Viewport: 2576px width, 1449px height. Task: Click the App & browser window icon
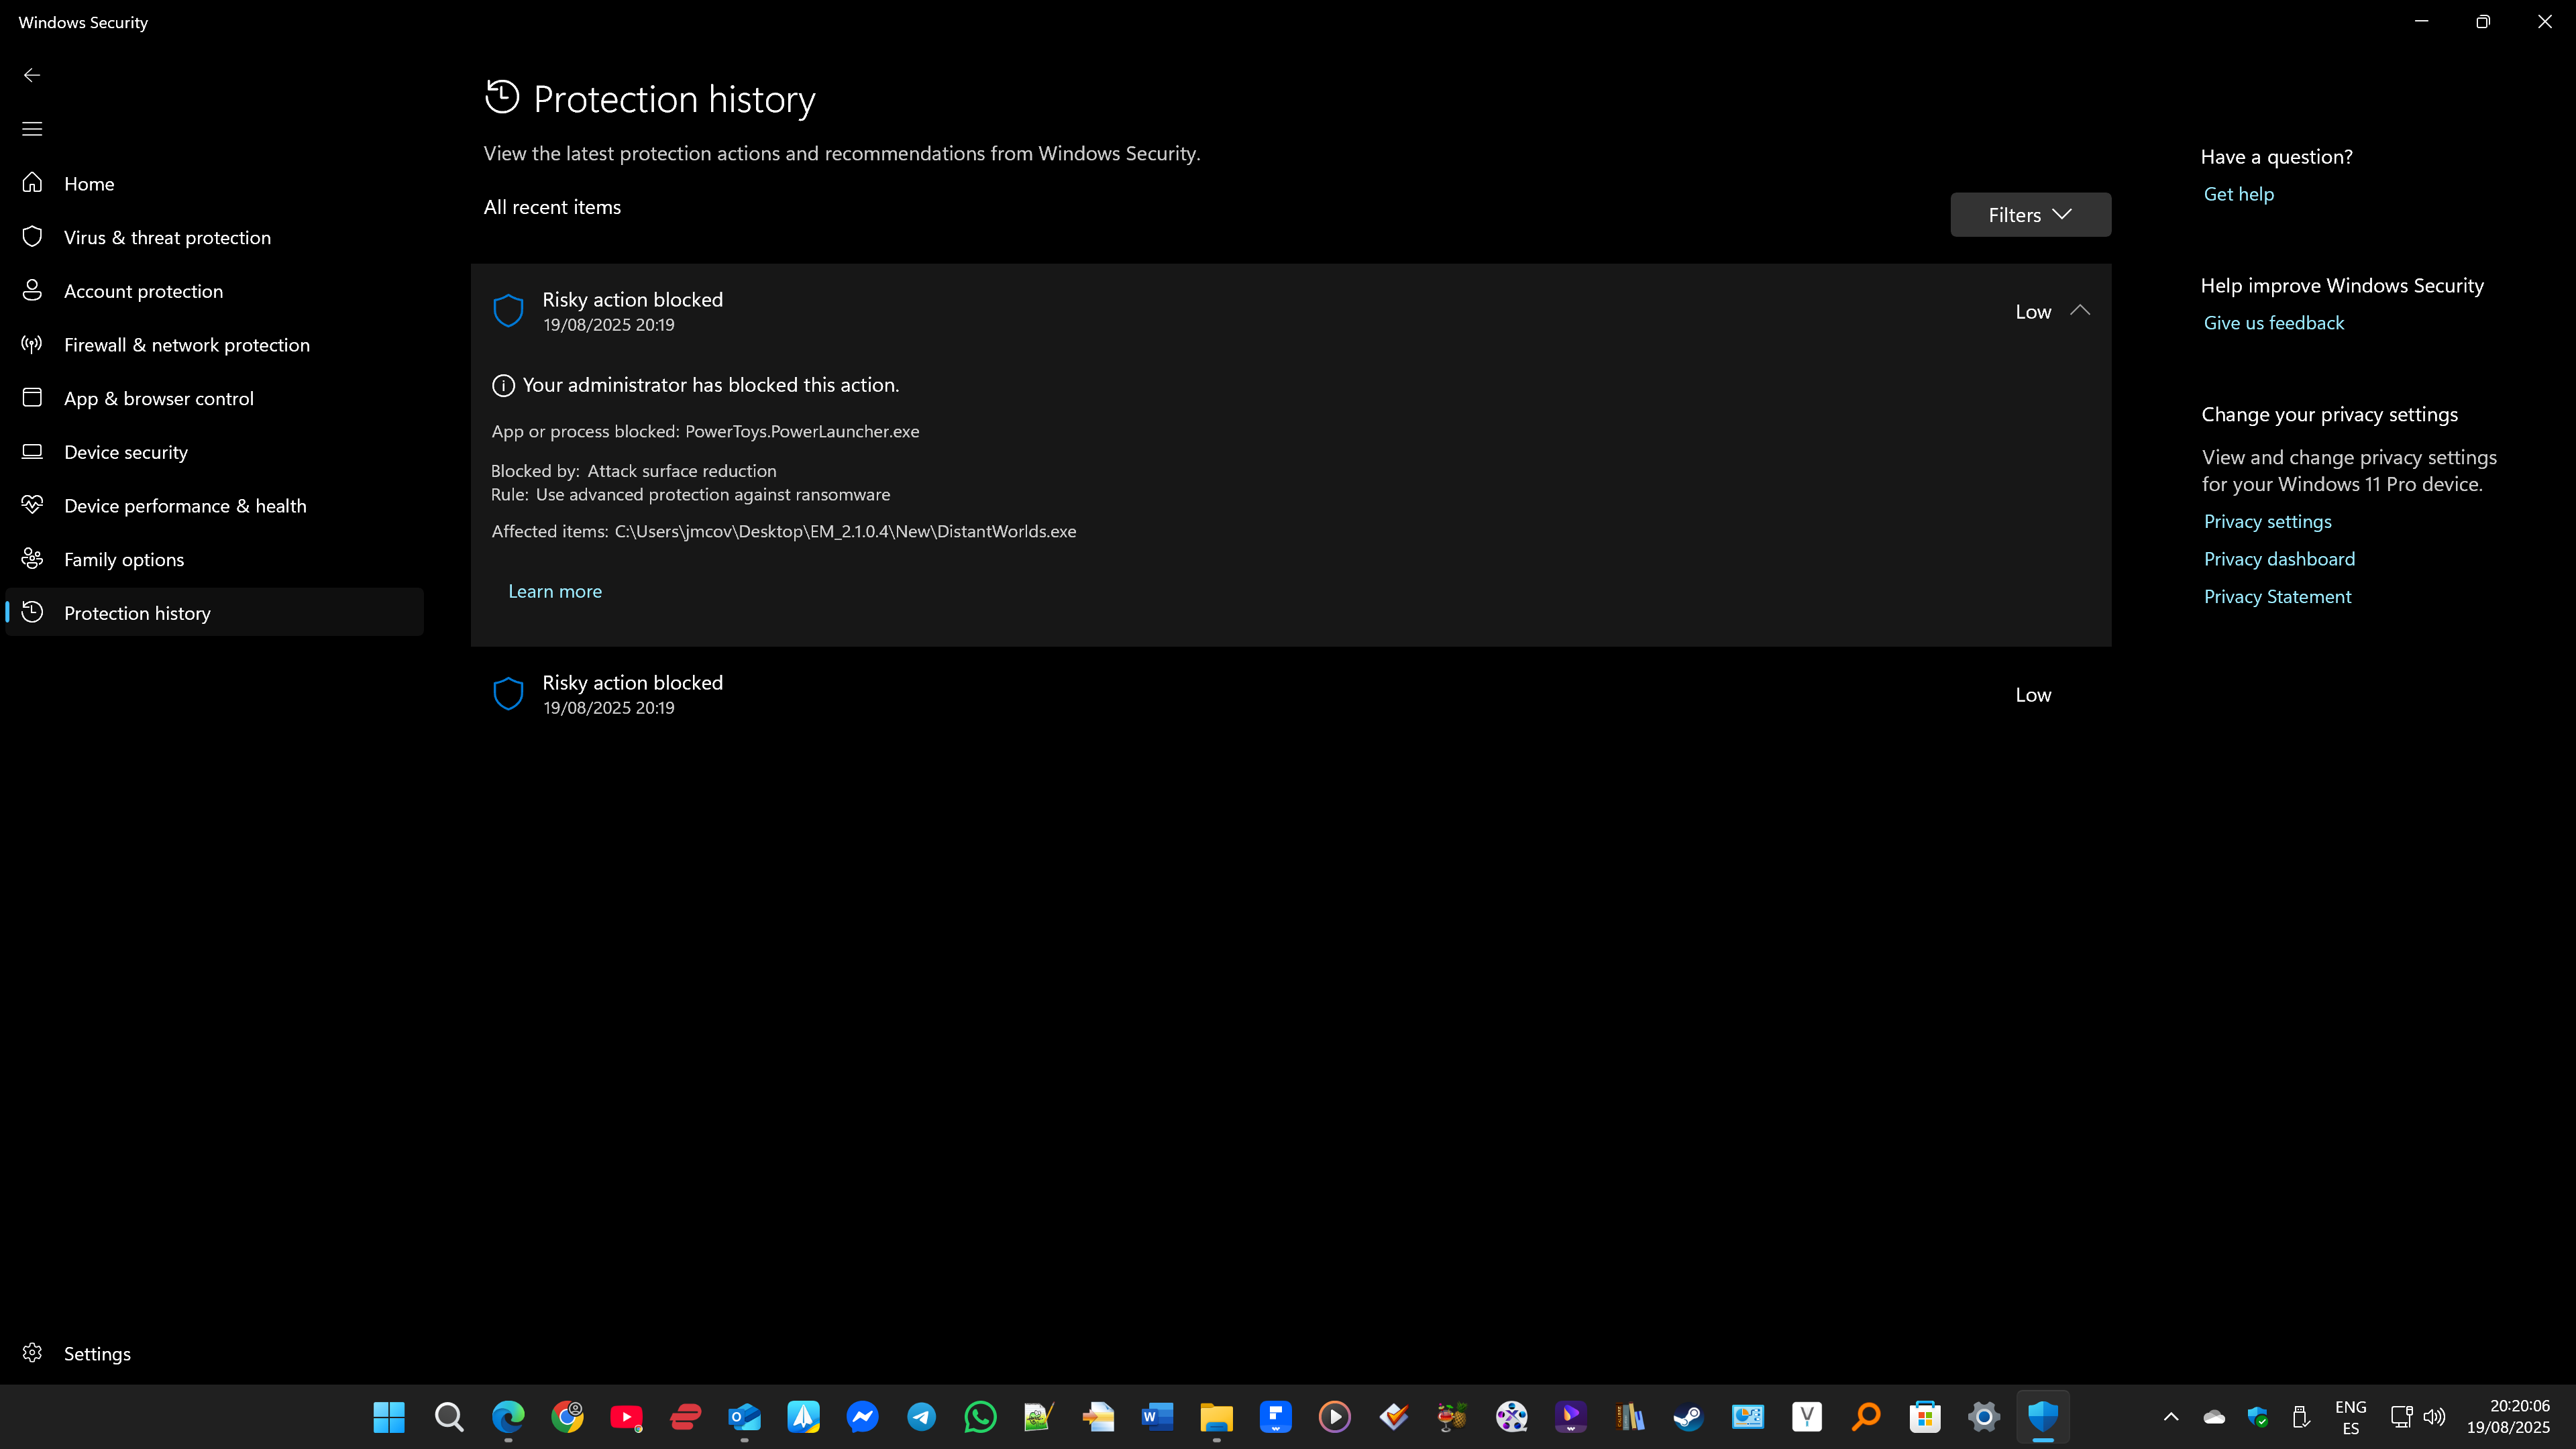(x=32, y=398)
